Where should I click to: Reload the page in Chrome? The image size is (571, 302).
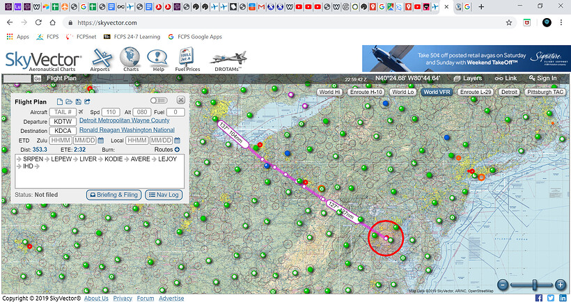(x=38, y=22)
